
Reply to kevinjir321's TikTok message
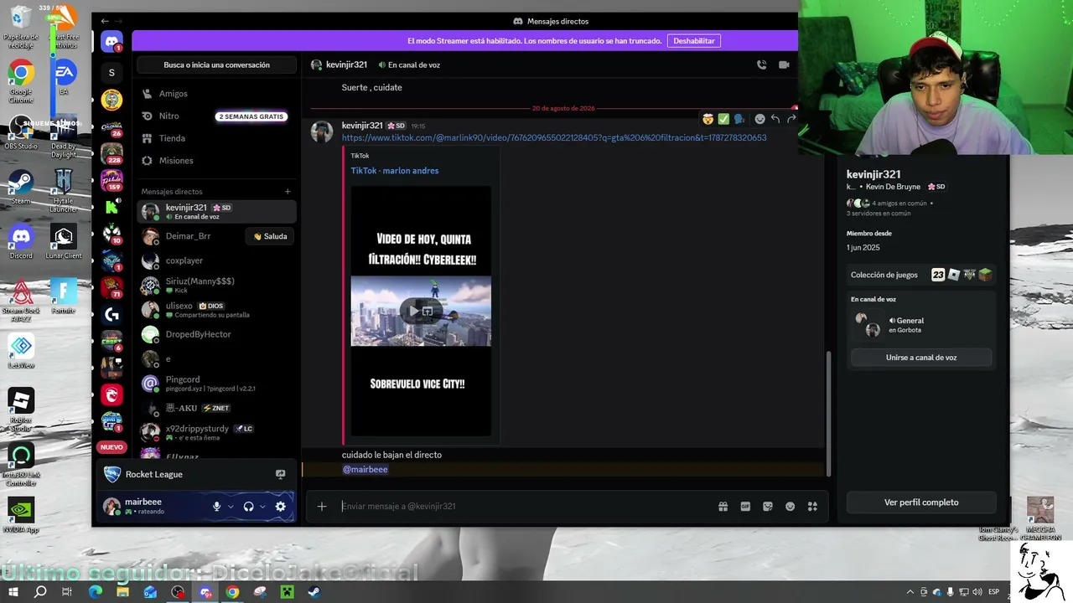775,119
